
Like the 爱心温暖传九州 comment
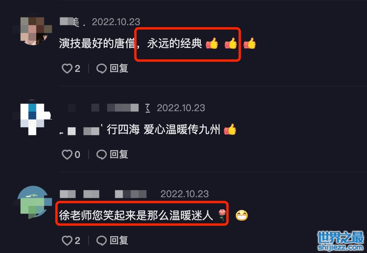click(67, 155)
